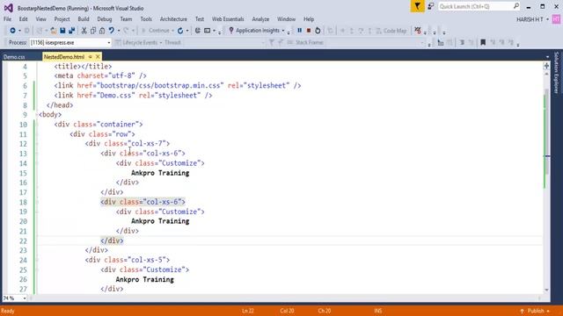This screenshot has height=316, width=563.
Task: Collapse the container div on line 10
Action: [37, 125]
